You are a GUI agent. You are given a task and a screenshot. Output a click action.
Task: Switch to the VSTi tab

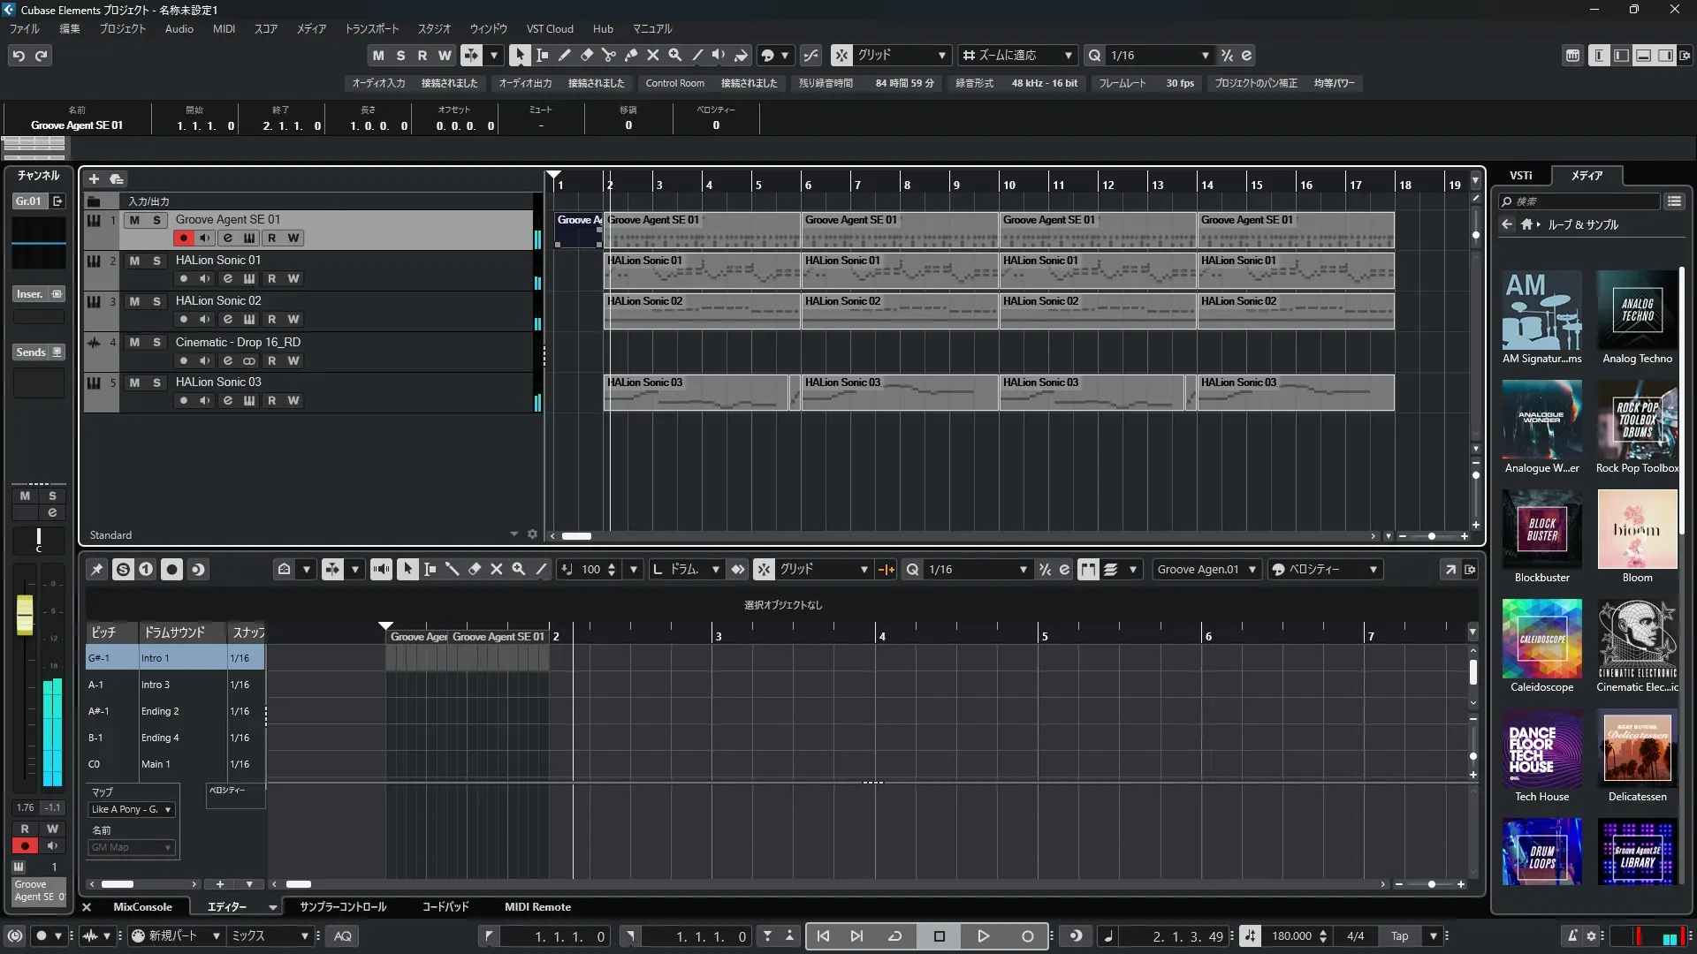tap(1520, 176)
